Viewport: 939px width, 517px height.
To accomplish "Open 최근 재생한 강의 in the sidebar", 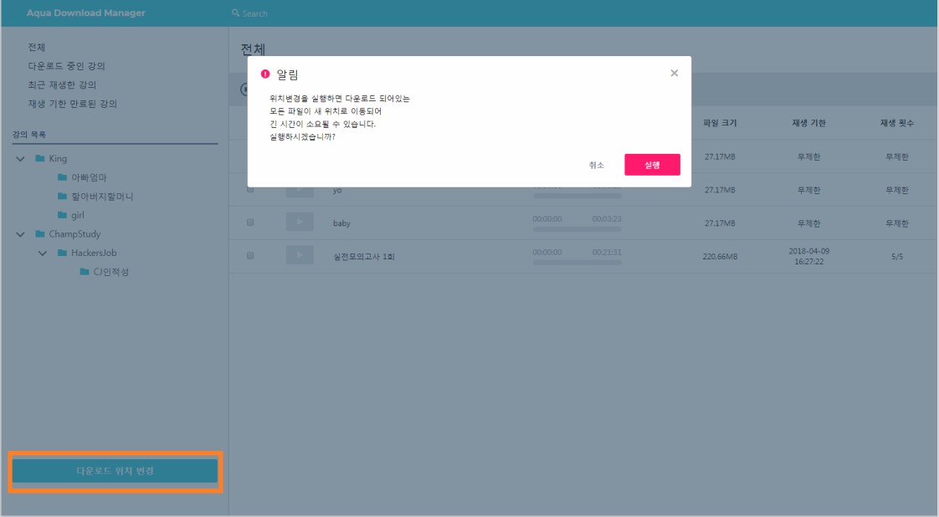I will pyautogui.click(x=62, y=85).
